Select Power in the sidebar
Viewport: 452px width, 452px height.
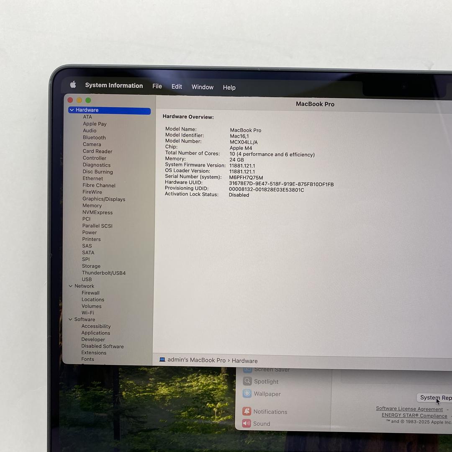[x=90, y=232]
